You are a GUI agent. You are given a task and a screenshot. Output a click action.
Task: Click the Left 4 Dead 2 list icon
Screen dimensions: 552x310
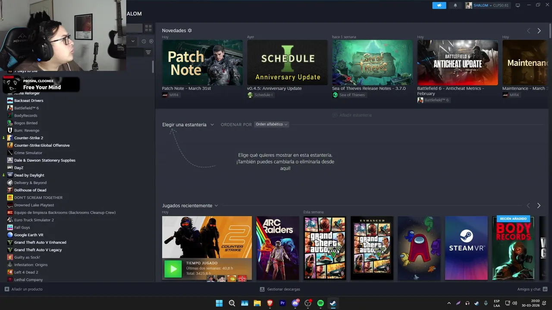coord(10,272)
